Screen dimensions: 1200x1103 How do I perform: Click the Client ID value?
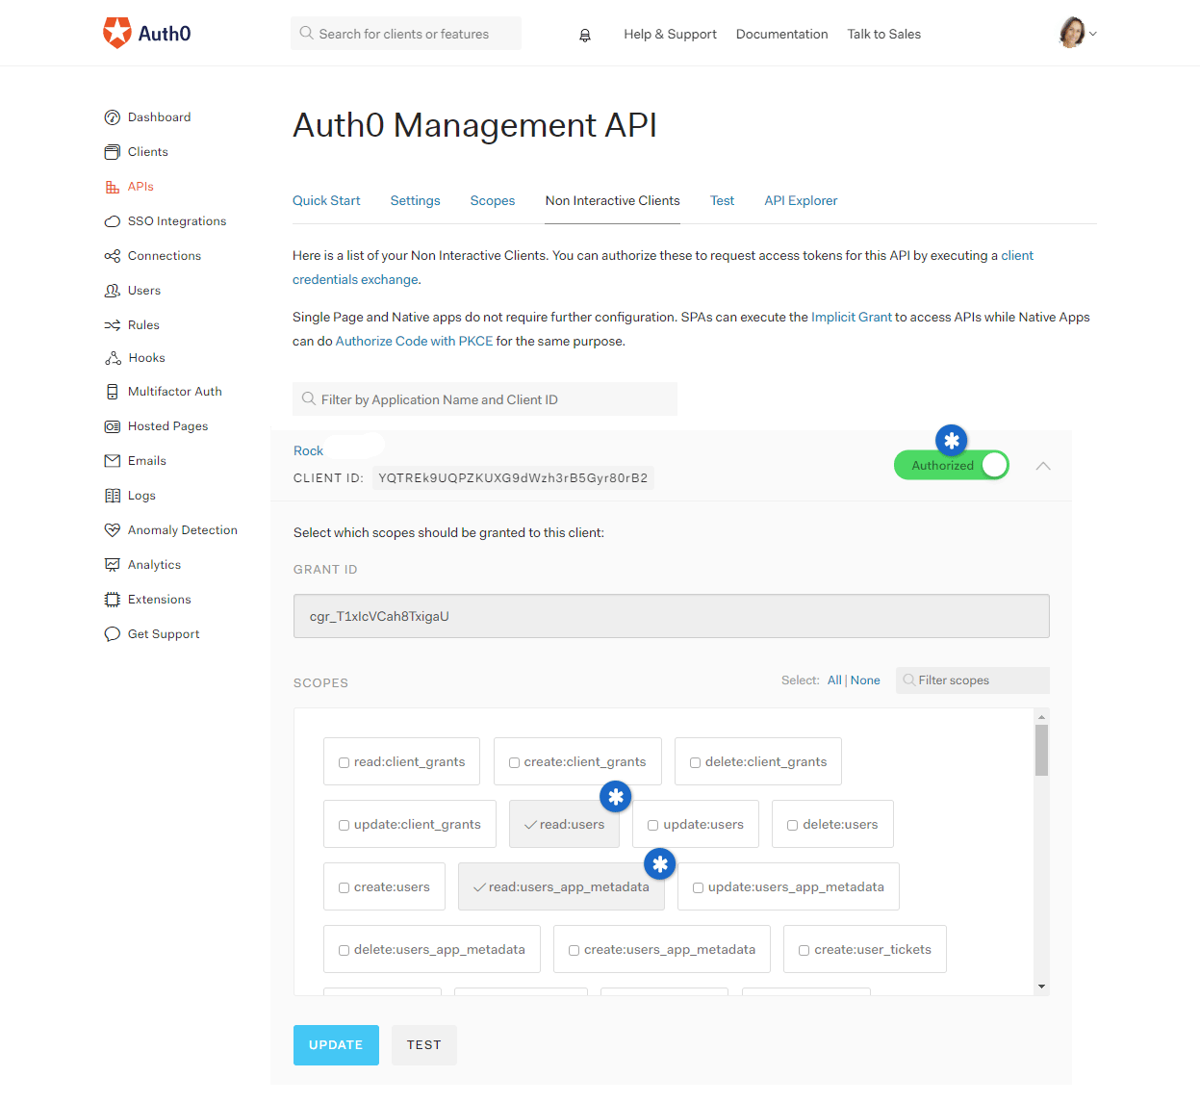513,478
